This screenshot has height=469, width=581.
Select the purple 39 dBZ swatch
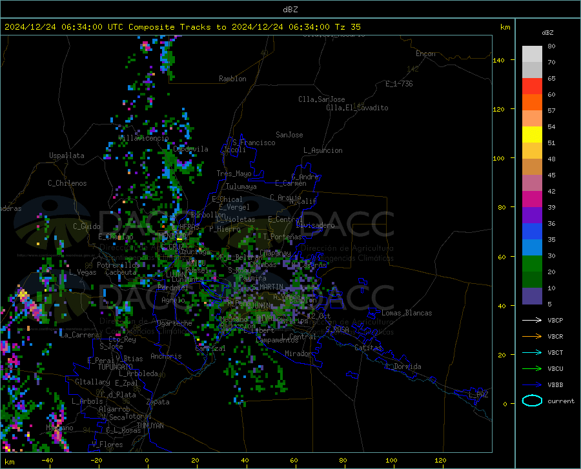pos(532,215)
